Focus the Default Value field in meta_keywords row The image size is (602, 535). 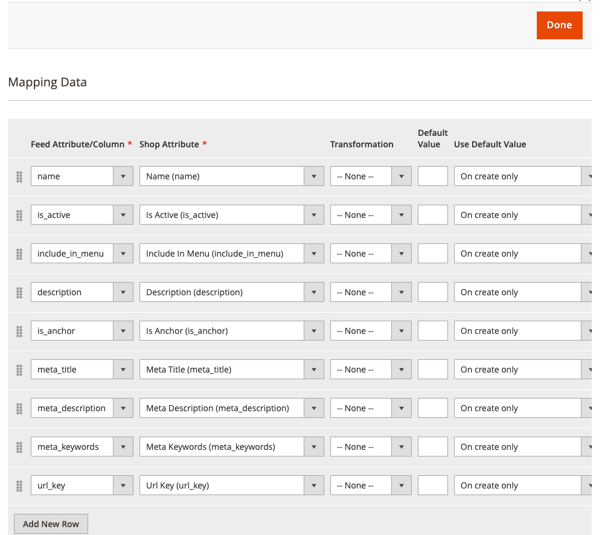tap(433, 447)
